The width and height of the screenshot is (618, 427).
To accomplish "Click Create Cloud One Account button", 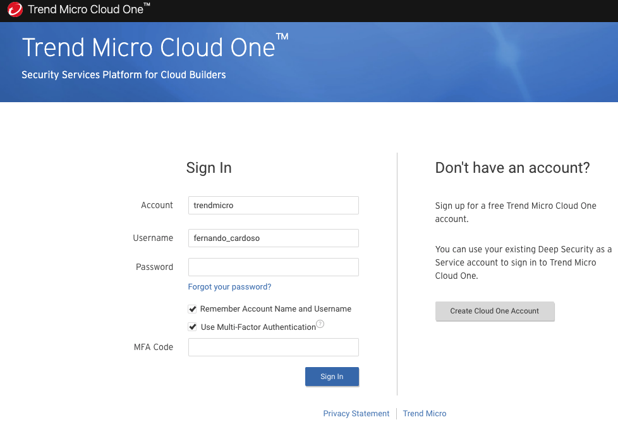I will (495, 311).
